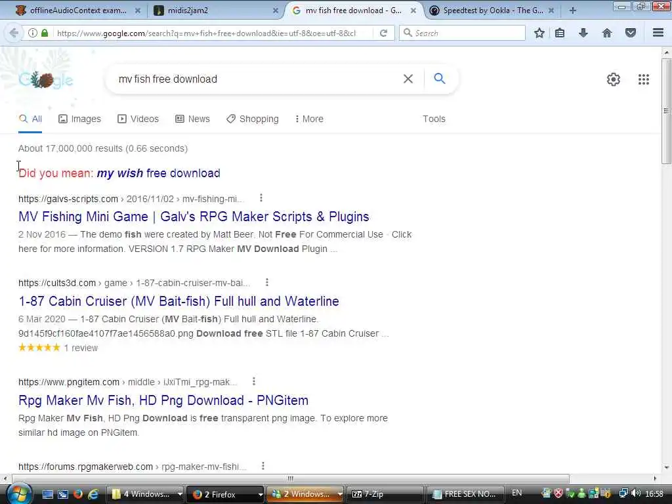Go to the Firefox home page icon
Screen dimensions: 672x504
tap(607, 33)
